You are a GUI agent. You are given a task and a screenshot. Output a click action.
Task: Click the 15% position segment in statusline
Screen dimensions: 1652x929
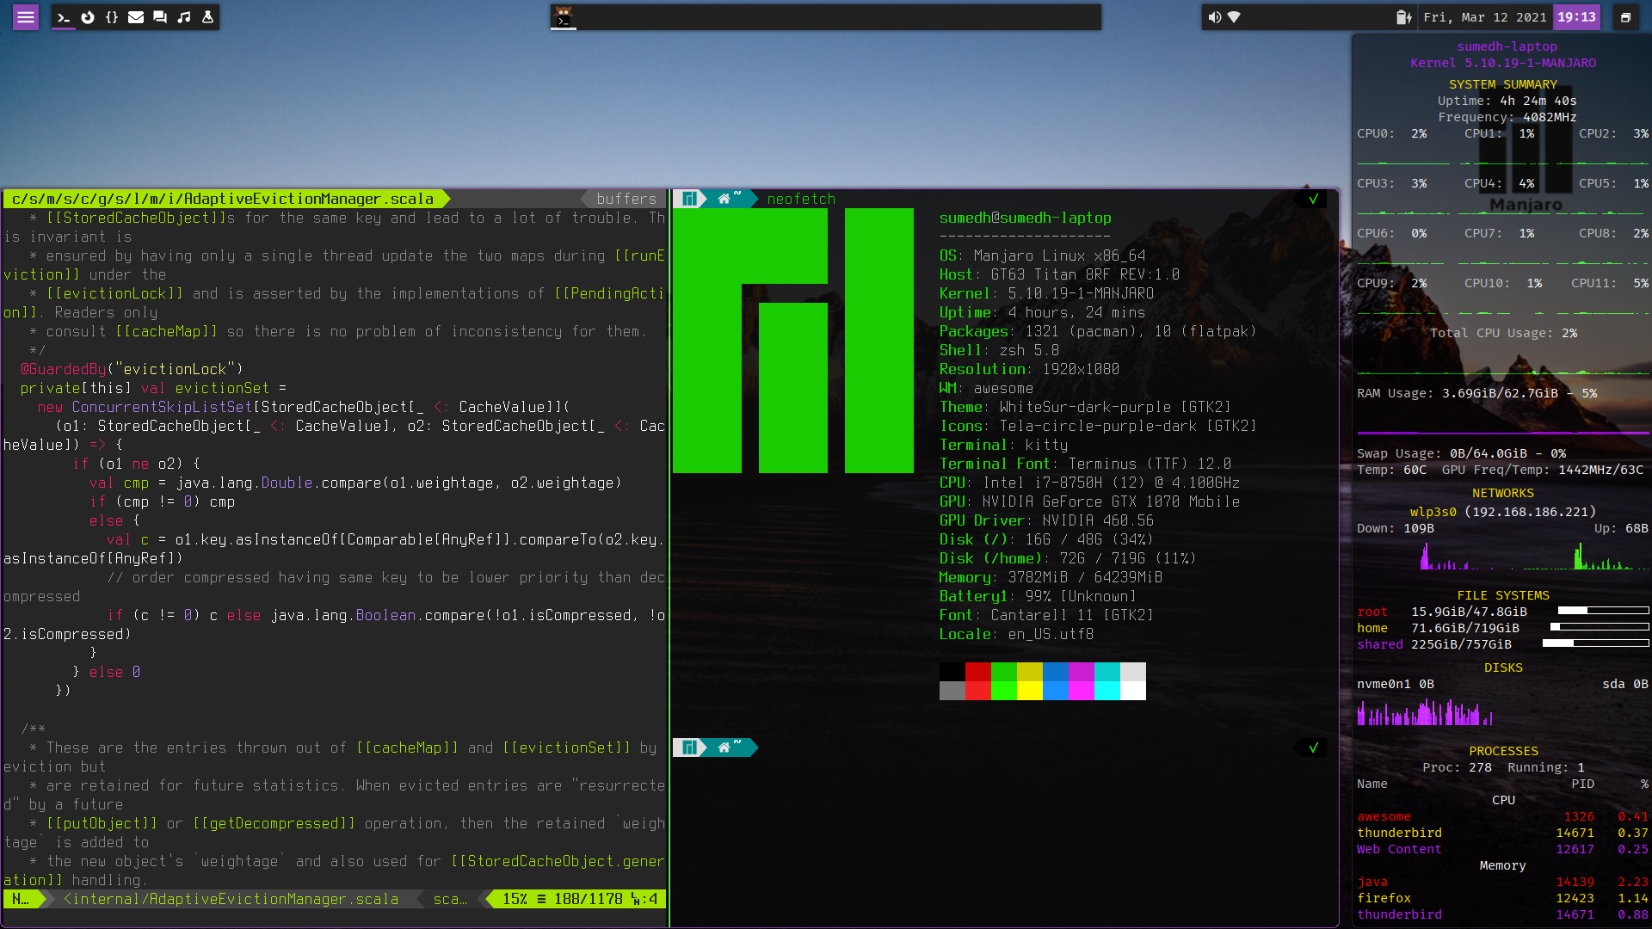(x=515, y=899)
